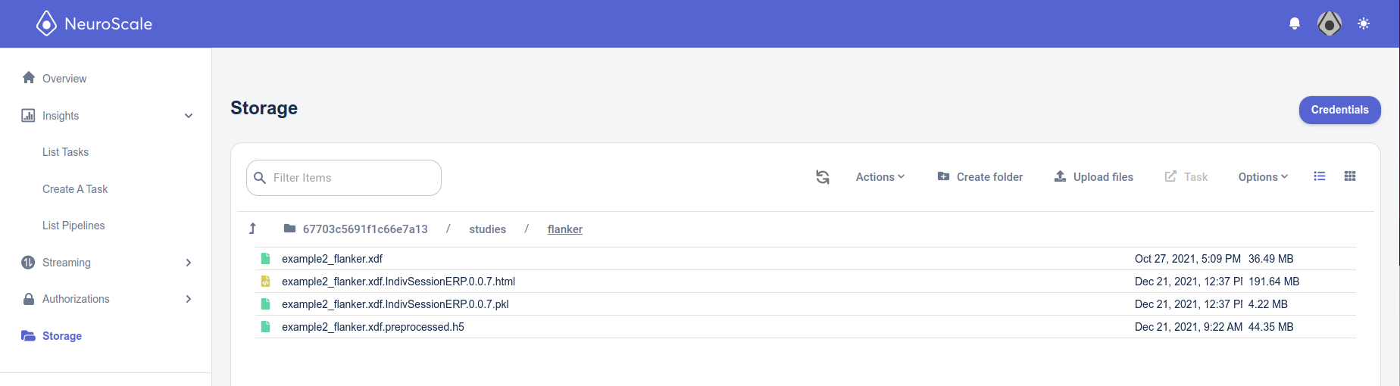
Task: Click the Credentials button
Action: click(x=1339, y=110)
